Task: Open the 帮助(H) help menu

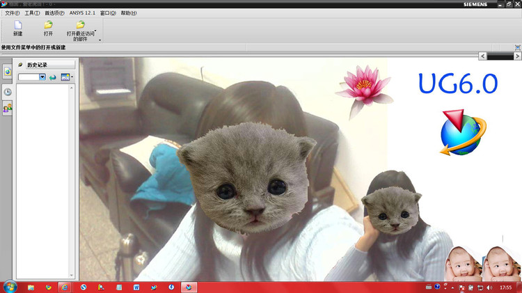Action: click(x=129, y=13)
